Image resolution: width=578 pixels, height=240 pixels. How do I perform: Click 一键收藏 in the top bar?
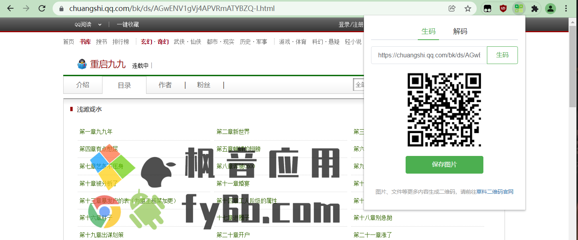coord(128,24)
